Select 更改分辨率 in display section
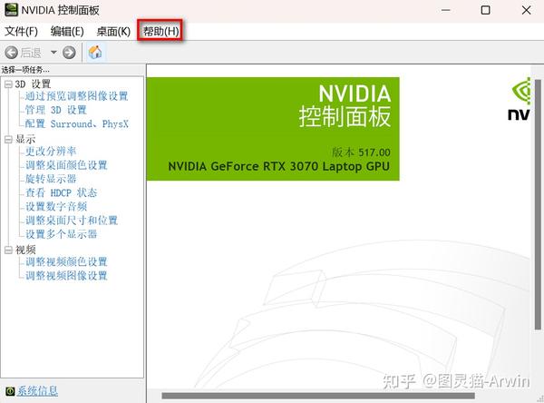This screenshot has height=403, width=544. (51, 152)
